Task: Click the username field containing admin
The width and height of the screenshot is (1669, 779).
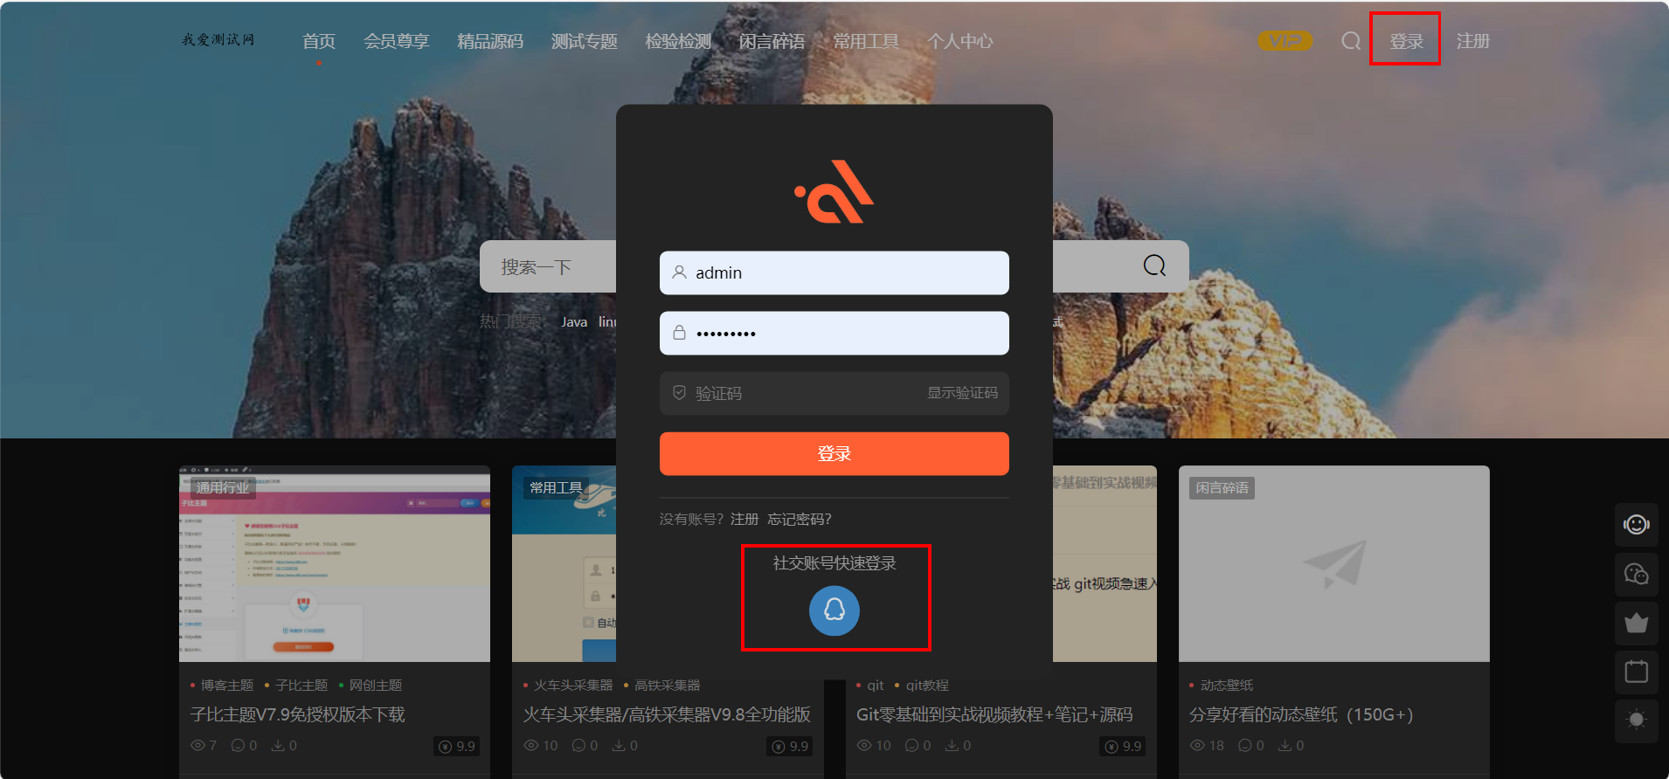Action: [834, 272]
